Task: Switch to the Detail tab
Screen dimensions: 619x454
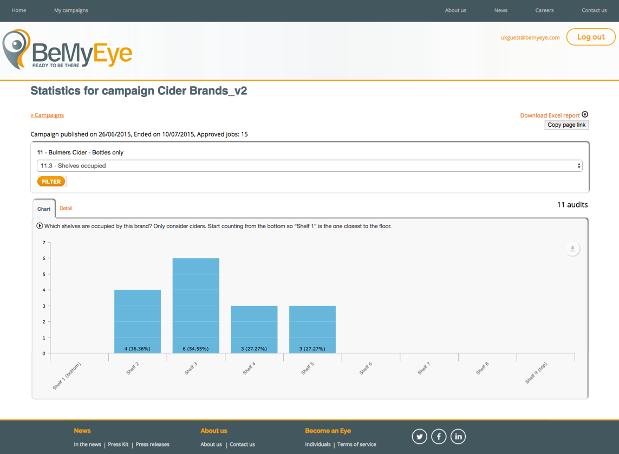Action: [66, 208]
